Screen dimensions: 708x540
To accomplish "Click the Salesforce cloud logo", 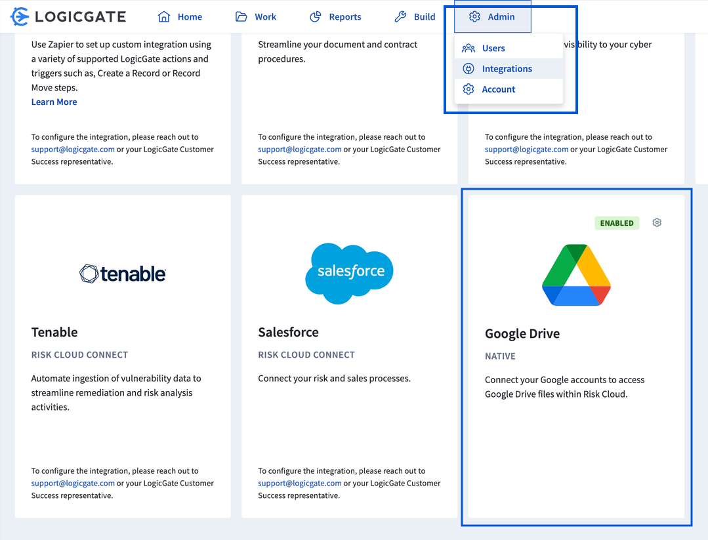I will pos(349,273).
